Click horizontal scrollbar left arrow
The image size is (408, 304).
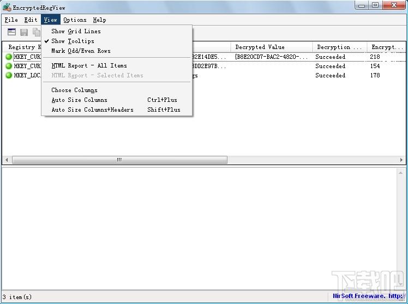[x=7, y=160]
